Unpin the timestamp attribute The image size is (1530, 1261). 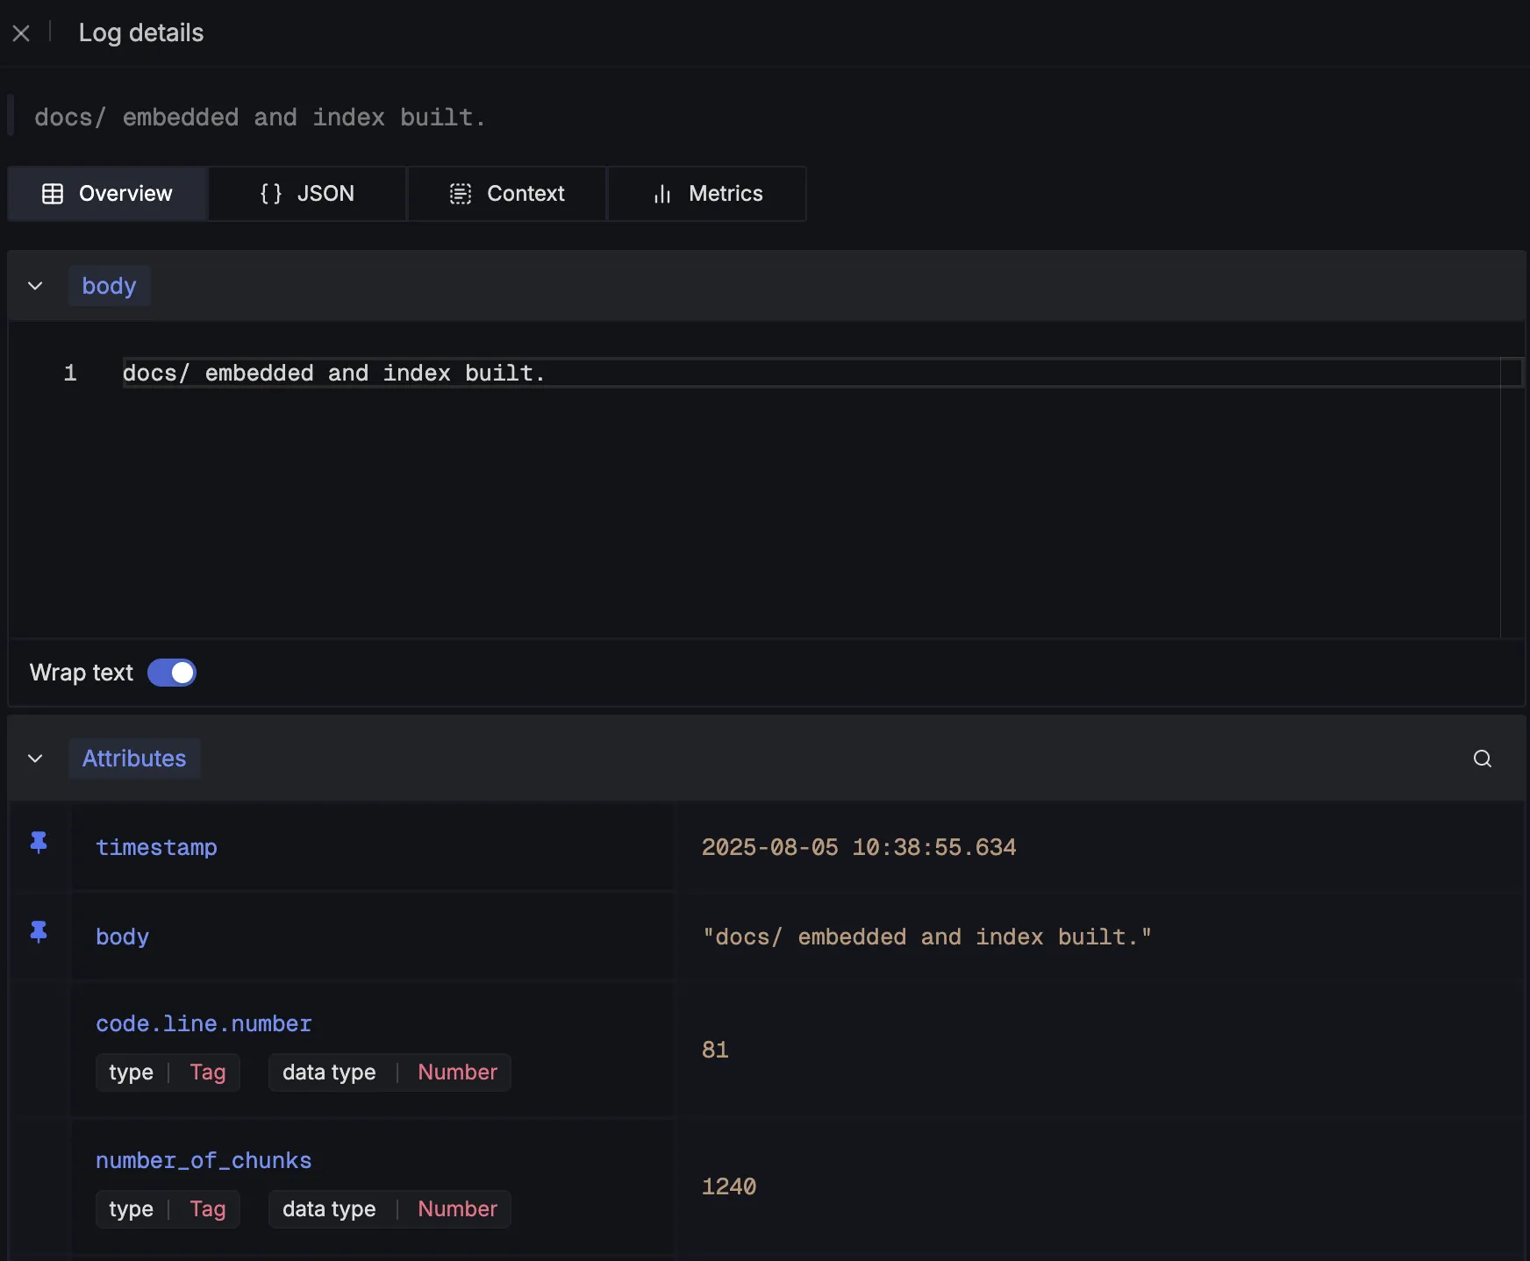tap(39, 843)
